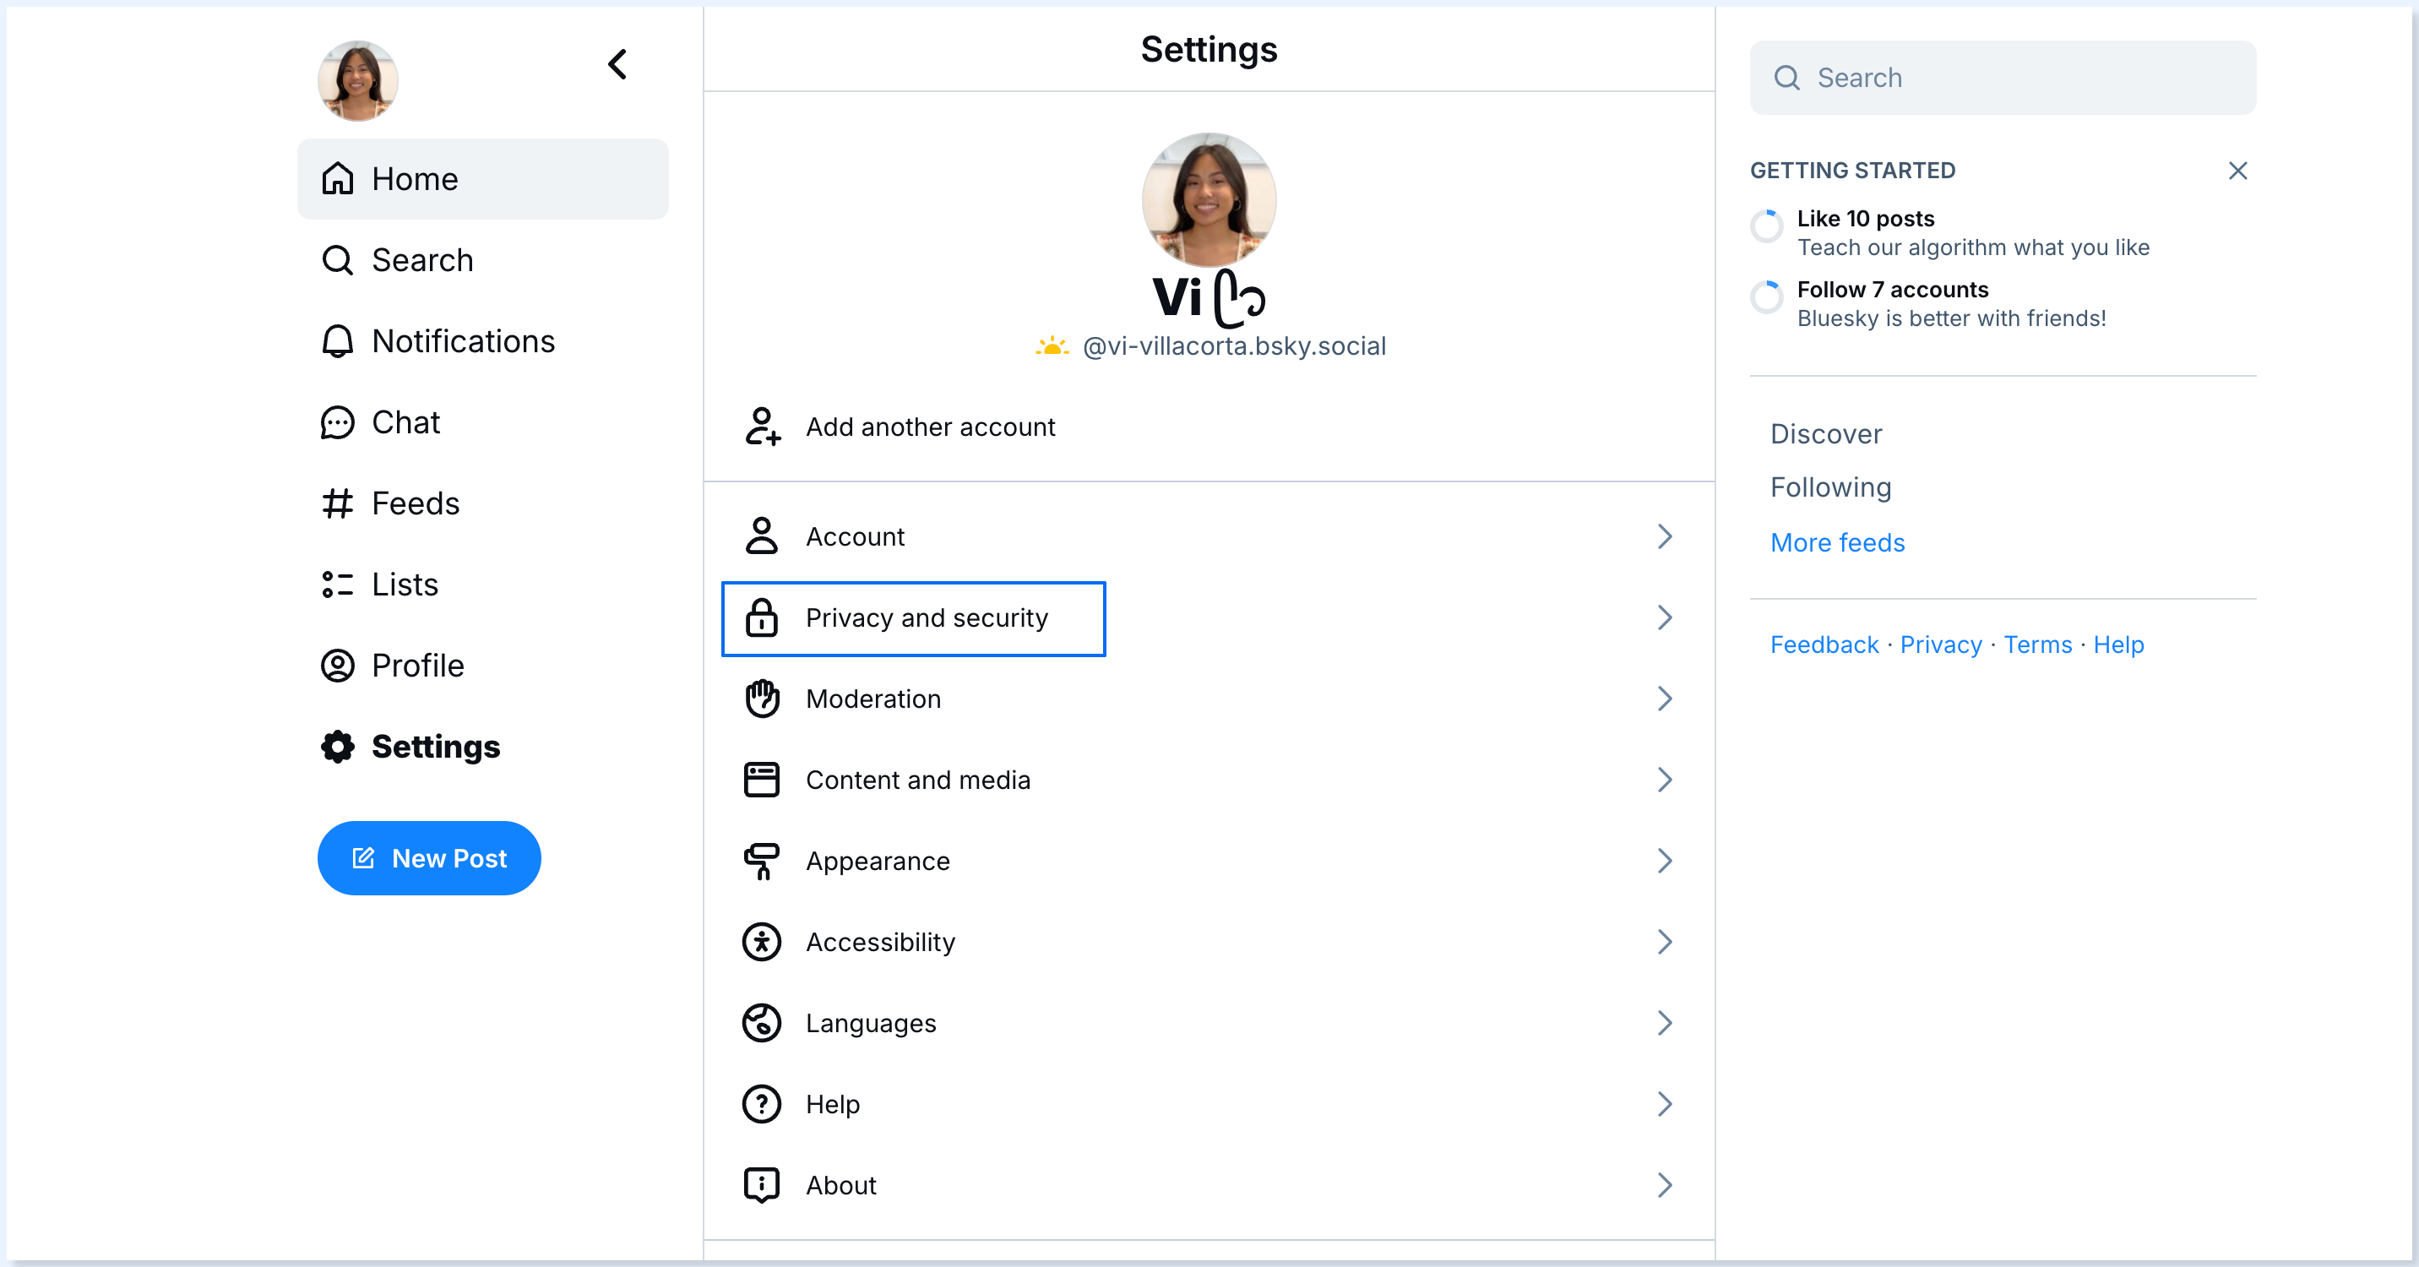Click the More feeds link
The image size is (2419, 1267).
[1837, 543]
